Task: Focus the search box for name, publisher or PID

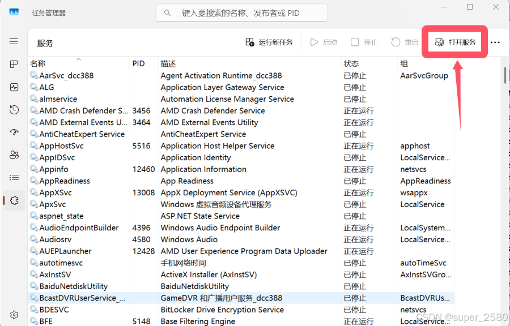Action: pos(241,13)
